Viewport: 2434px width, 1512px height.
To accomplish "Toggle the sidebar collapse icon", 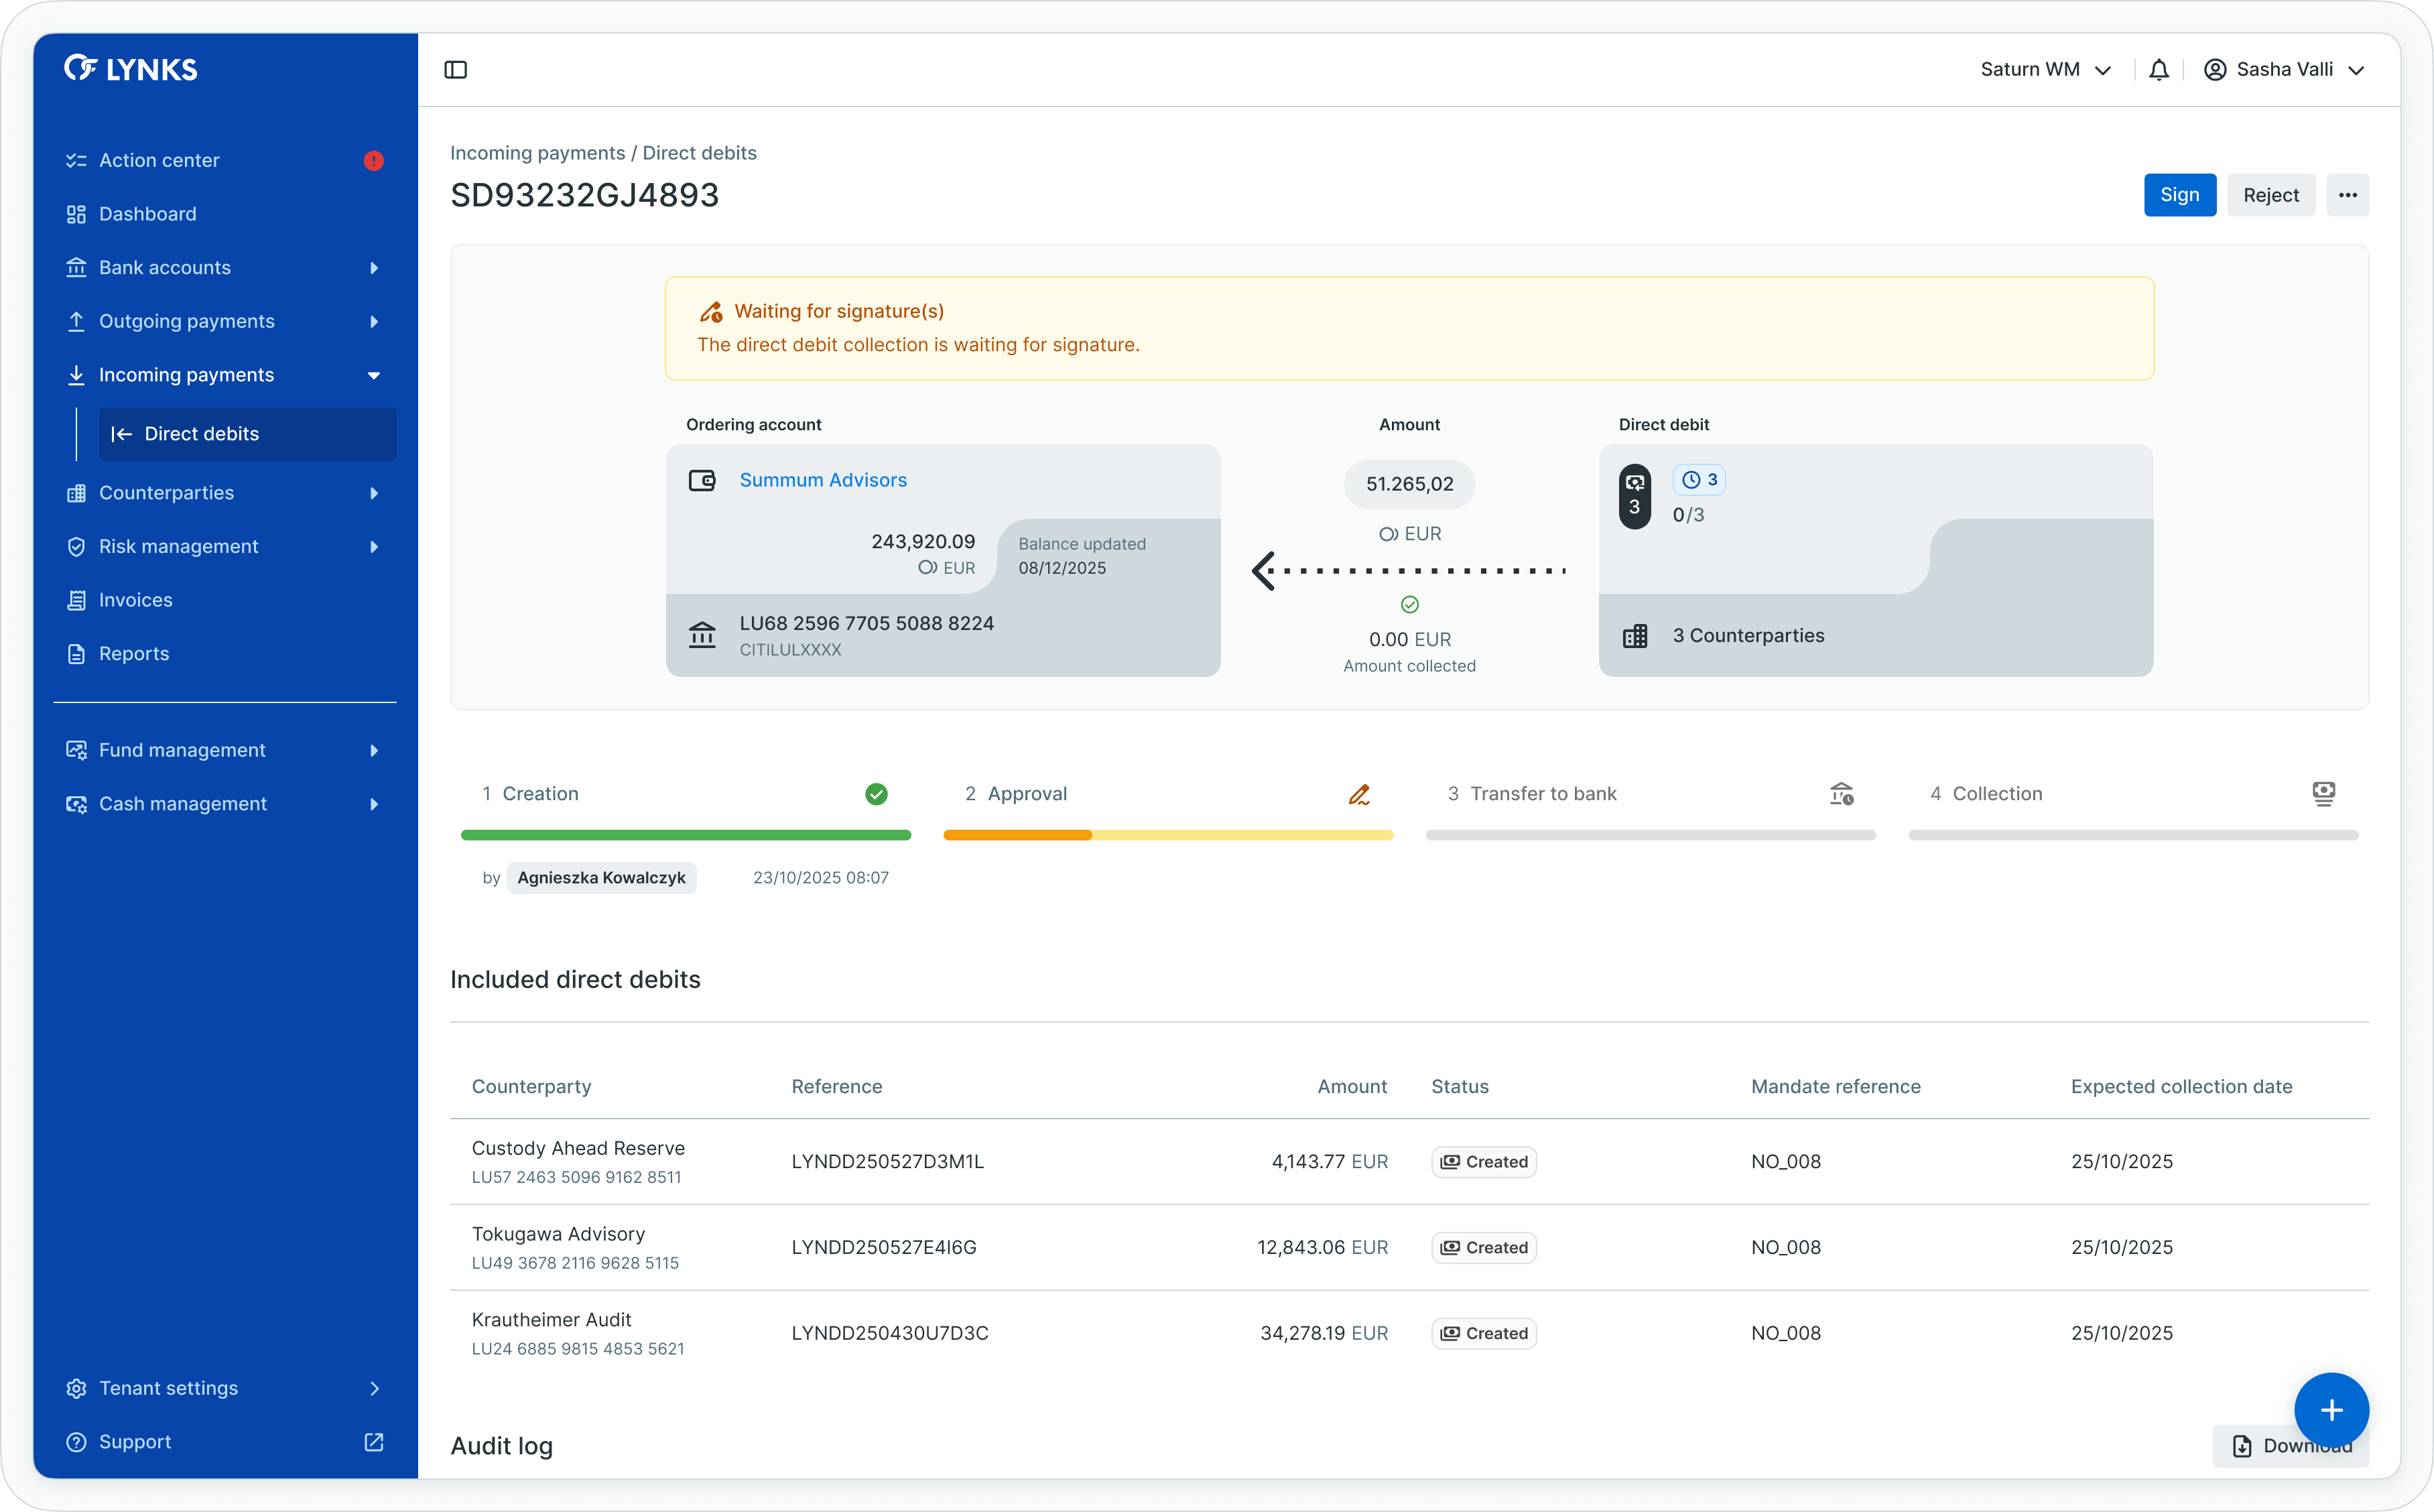I will click(456, 70).
